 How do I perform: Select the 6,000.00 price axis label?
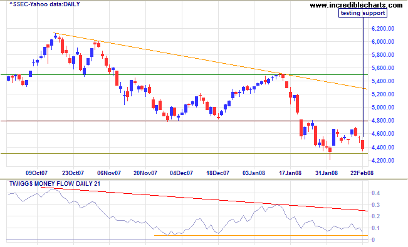[x=383, y=42]
